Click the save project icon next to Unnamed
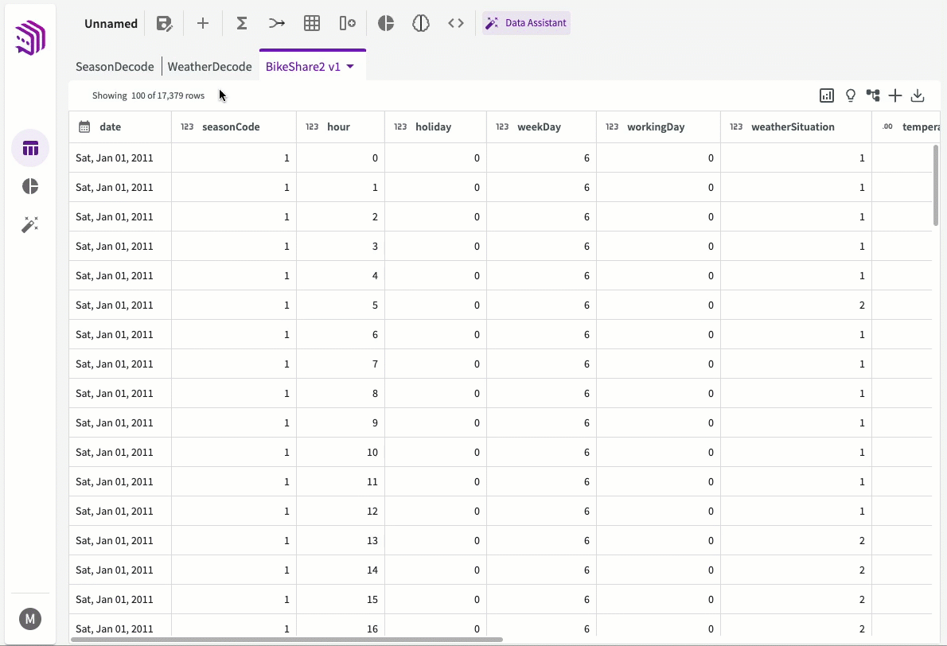The height and width of the screenshot is (646, 947). coord(164,24)
